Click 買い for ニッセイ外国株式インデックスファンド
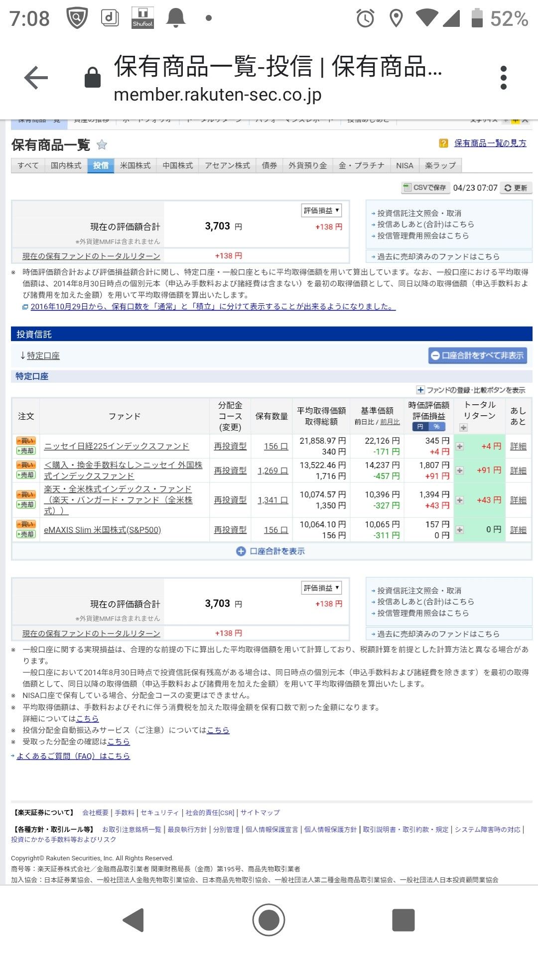The height and width of the screenshot is (956, 538). (x=26, y=465)
